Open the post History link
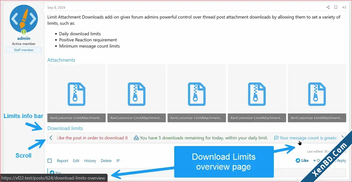The height and width of the screenshot is (182, 352). point(90,161)
